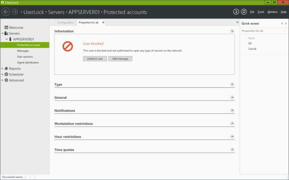Close the document area with X
Viewport: 289px width, 180px height.
tap(237, 22)
